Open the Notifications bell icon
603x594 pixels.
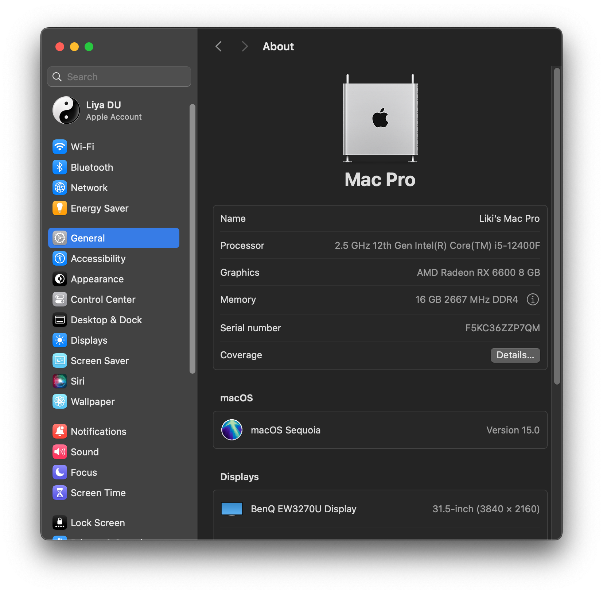(x=60, y=431)
